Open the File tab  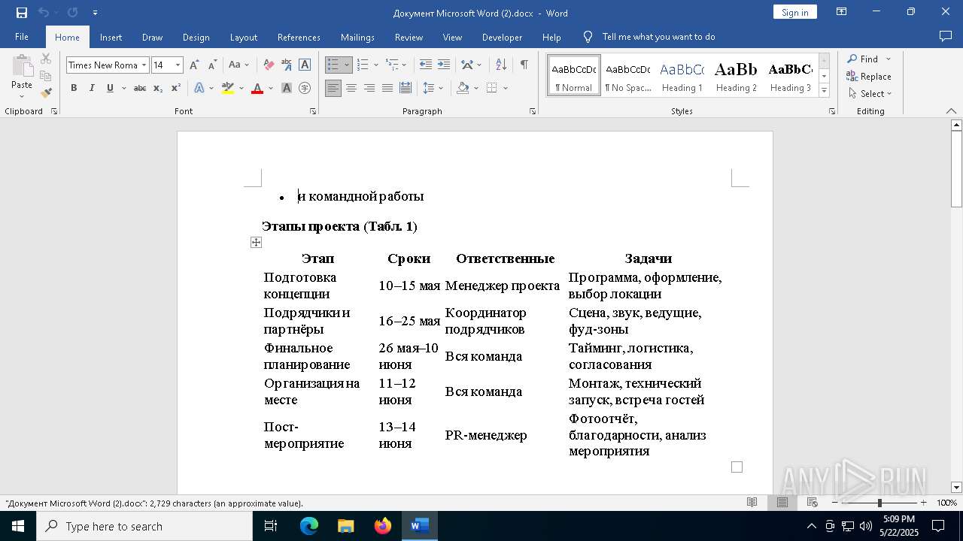point(22,37)
